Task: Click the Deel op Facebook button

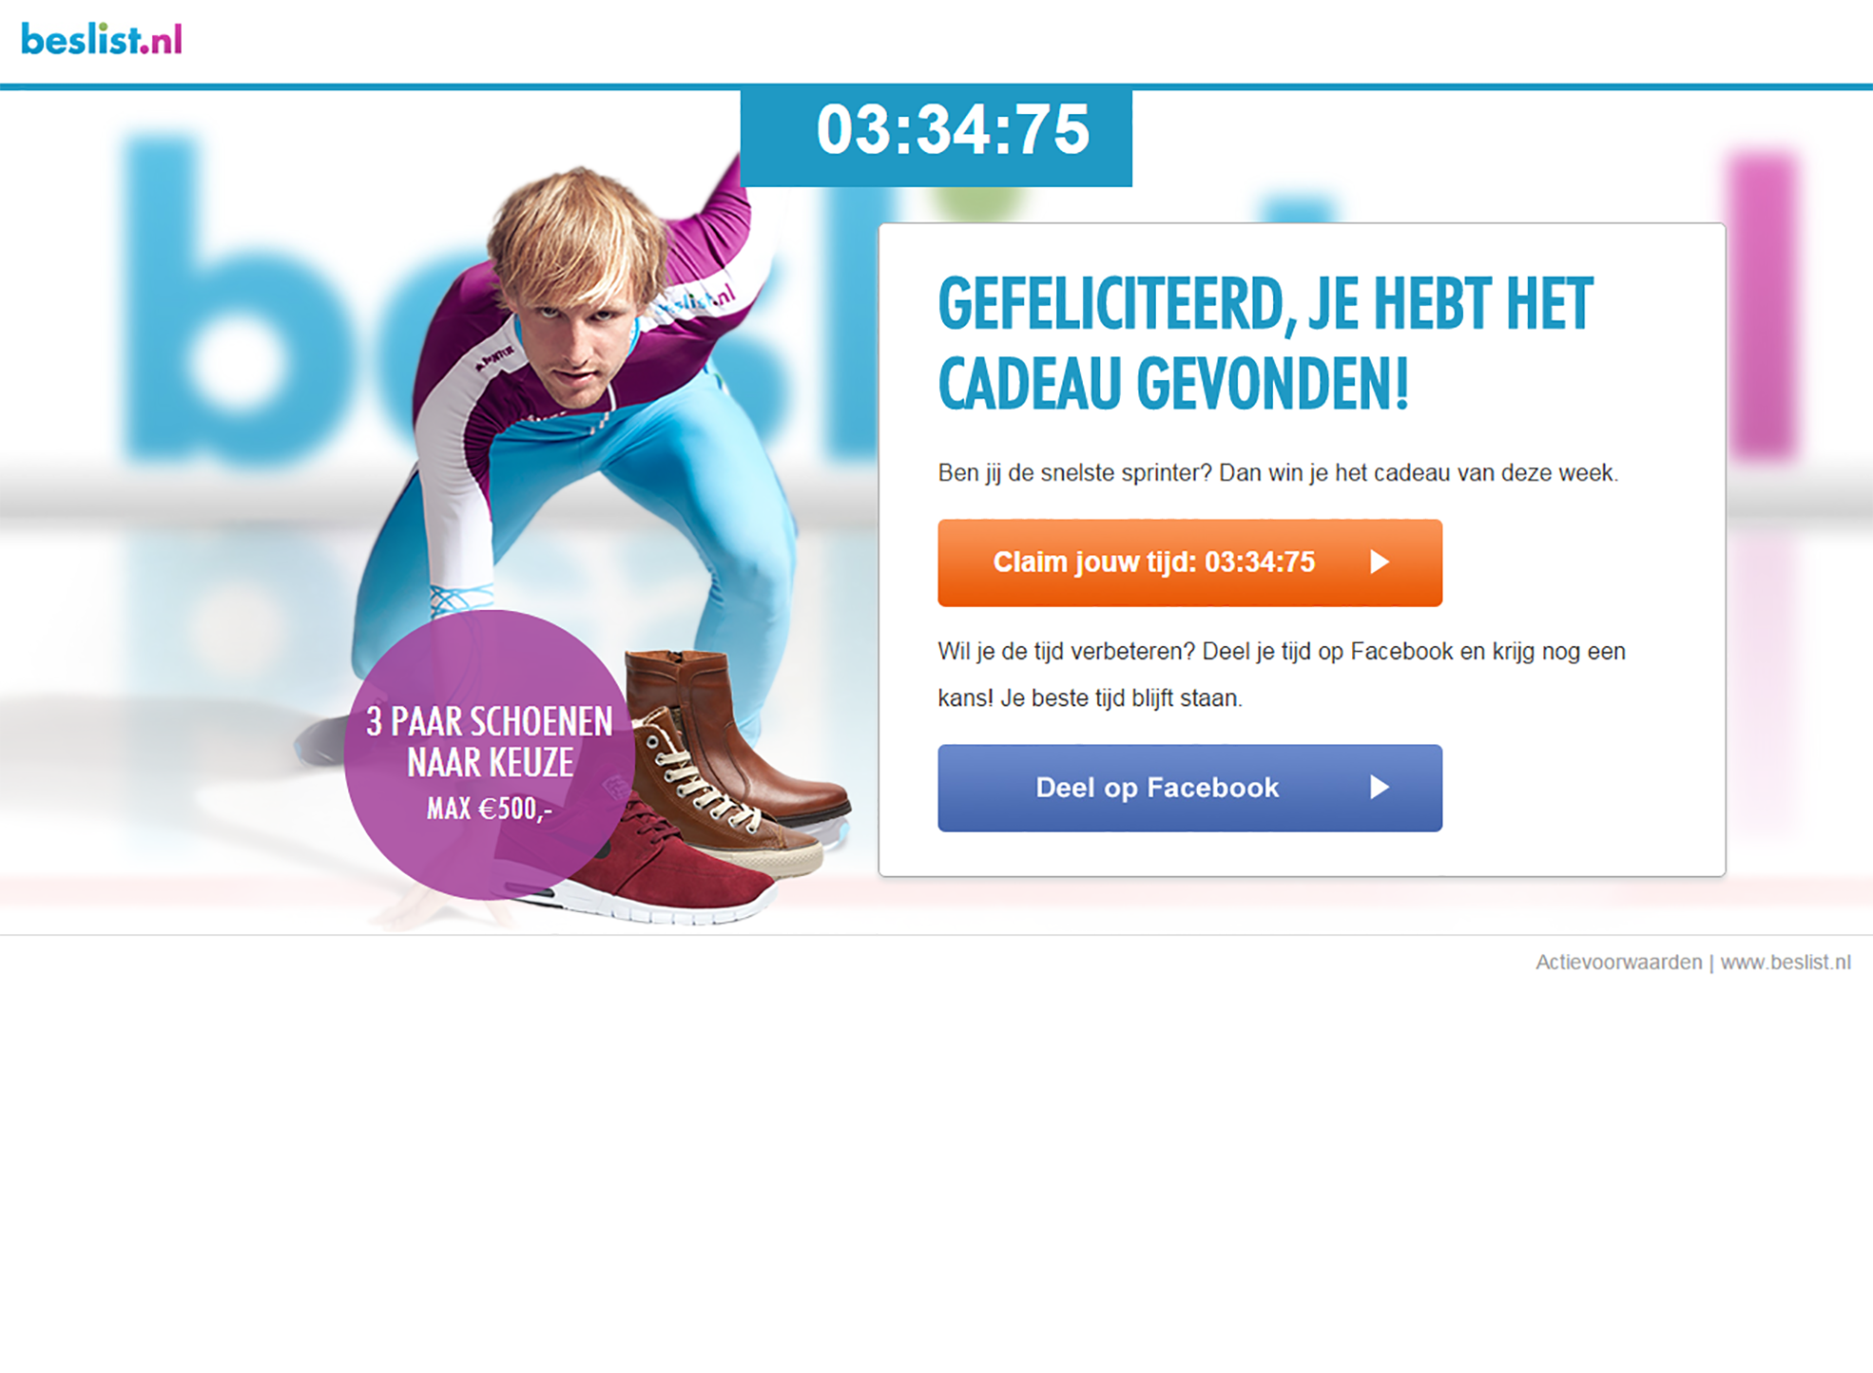Action: tap(1189, 788)
